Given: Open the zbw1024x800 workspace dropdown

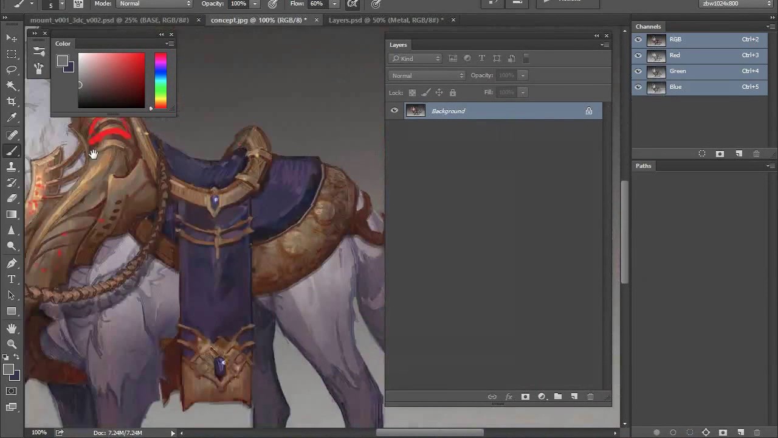Looking at the screenshot, I should tap(737, 4).
